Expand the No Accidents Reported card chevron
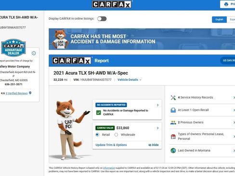235x176 pixels. pyautogui.click(x=157, y=105)
